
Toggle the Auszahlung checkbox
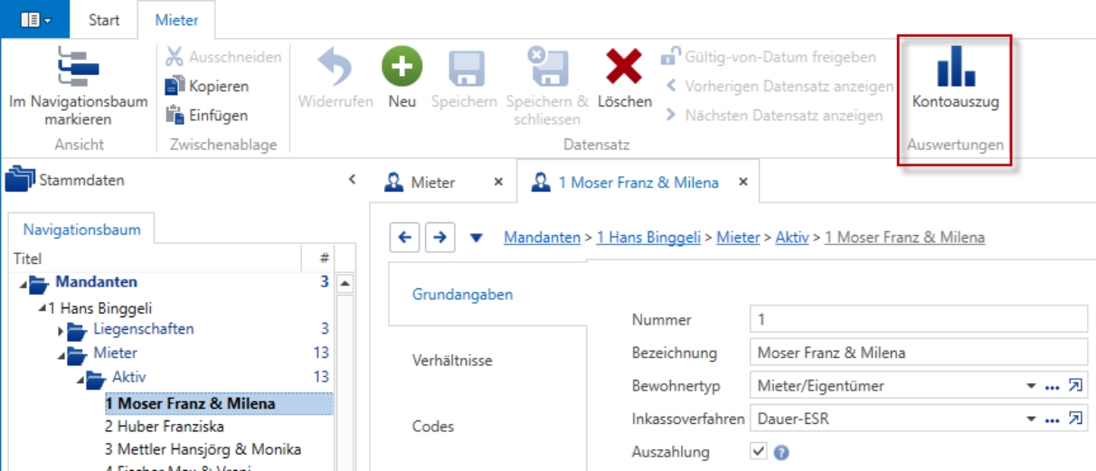(759, 452)
